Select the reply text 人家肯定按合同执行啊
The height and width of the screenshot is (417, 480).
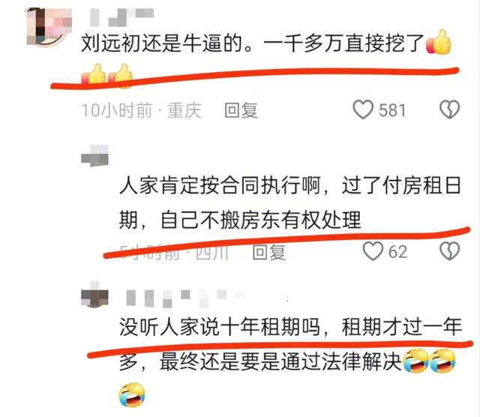point(220,185)
